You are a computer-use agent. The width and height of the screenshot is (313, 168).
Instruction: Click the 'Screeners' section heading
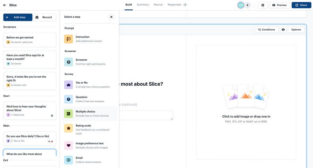pyautogui.click(x=10, y=27)
